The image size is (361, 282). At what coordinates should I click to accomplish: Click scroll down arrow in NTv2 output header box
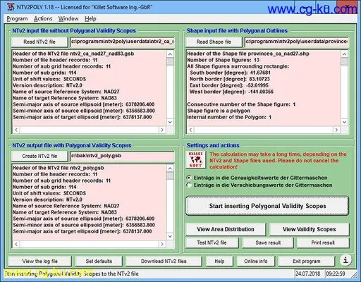(170, 236)
